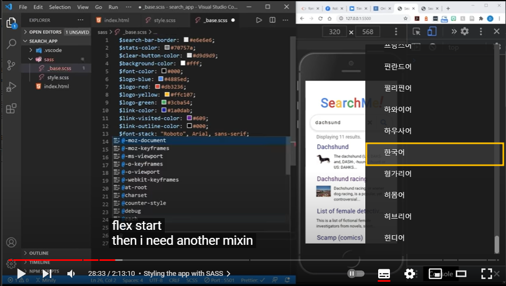The height and width of the screenshot is (286, 506).
Task: Open DevTools settings gear
Action: click(x=465, y=32)
